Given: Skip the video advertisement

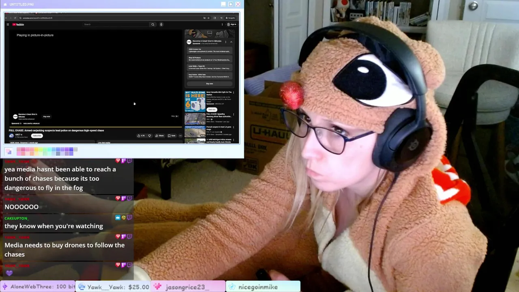Looking at the screenshot, I should click(x=174, y=116).
